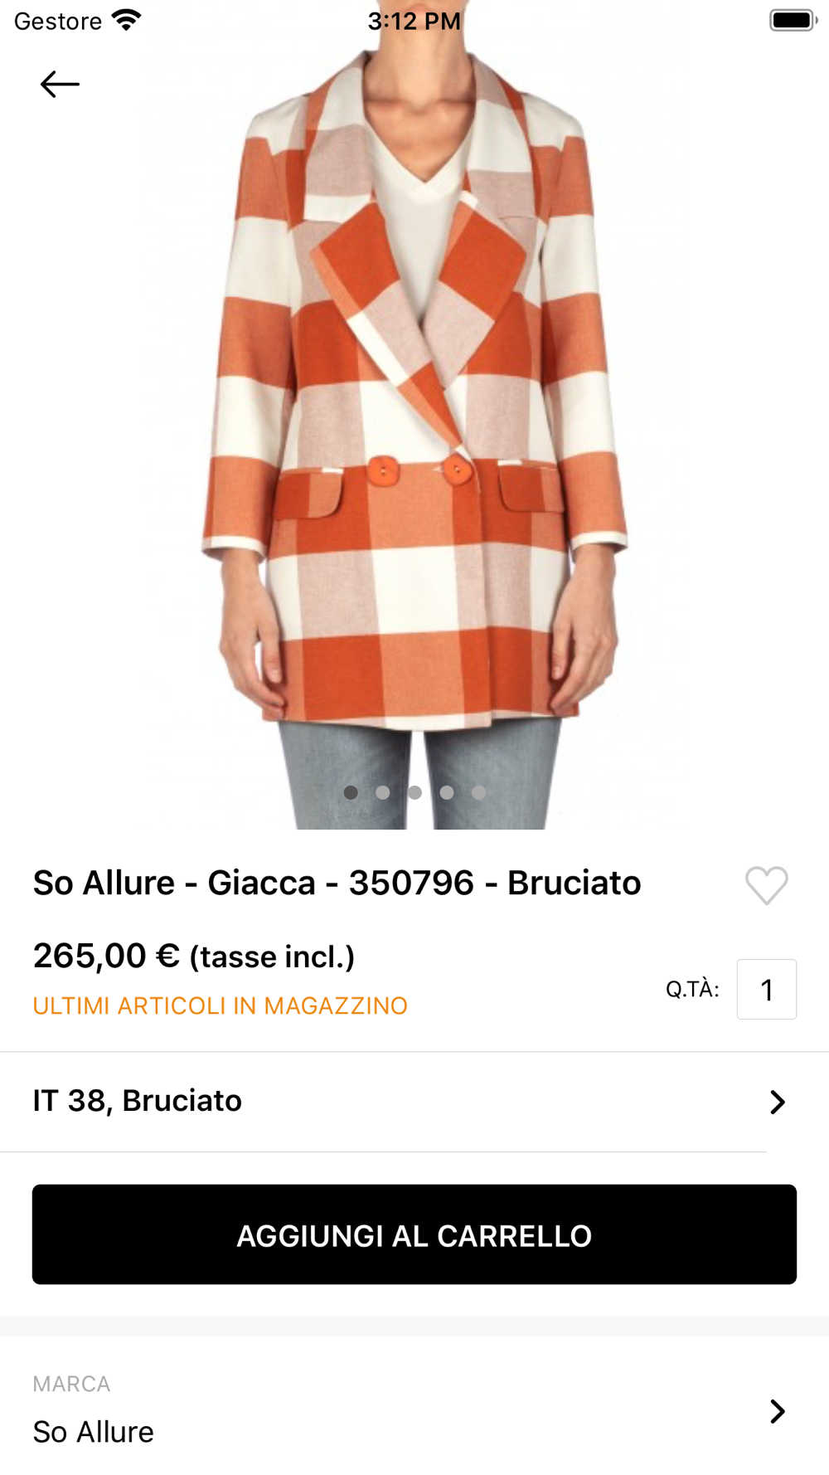The width and height of the screenshot is (829, 1475).
Task: Tap the 3:12 PM status bar clock
Action: 414,21
